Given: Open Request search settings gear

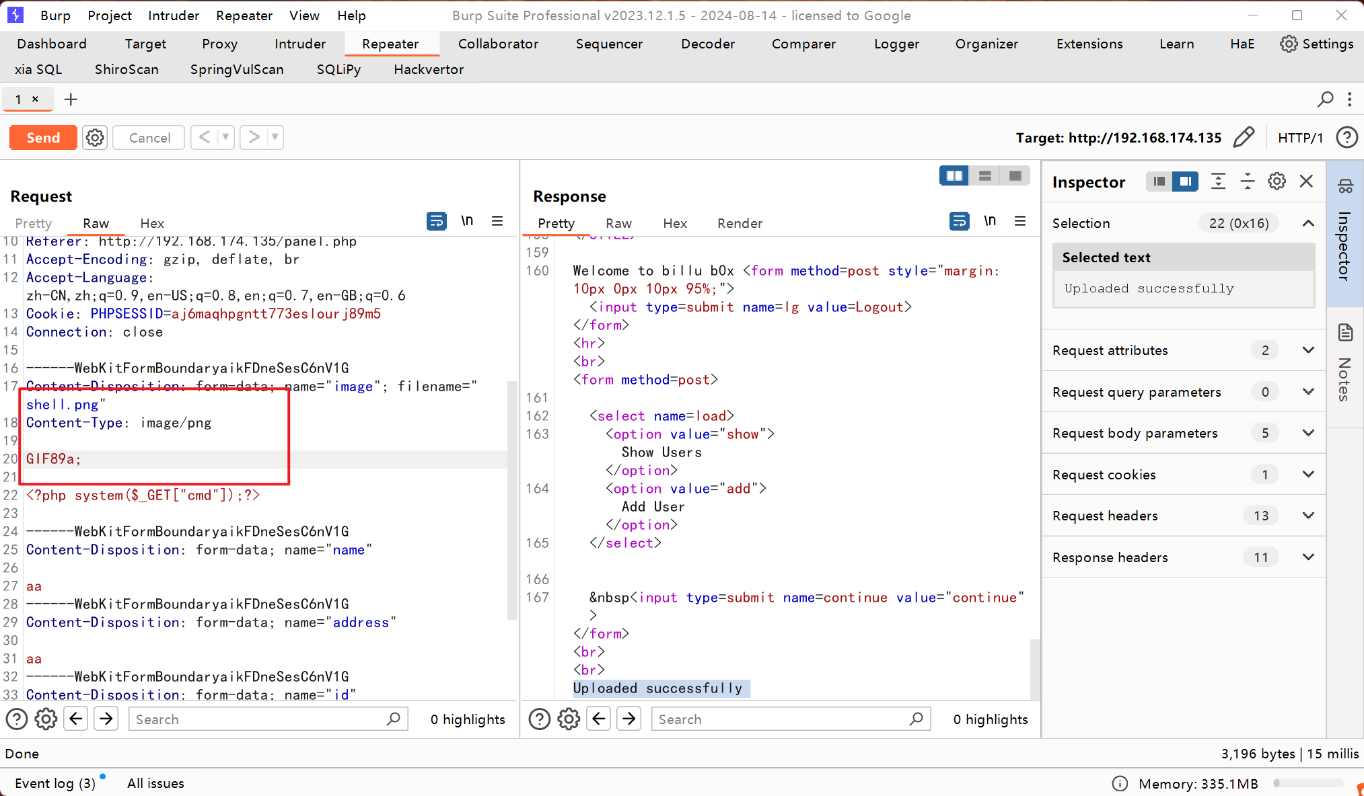Looking at the screenshot, I should (x=46, y=719).
